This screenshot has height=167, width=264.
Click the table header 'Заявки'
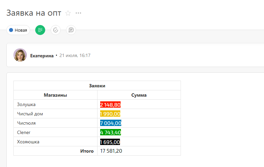pyautogui.click(x=97, y=86)
